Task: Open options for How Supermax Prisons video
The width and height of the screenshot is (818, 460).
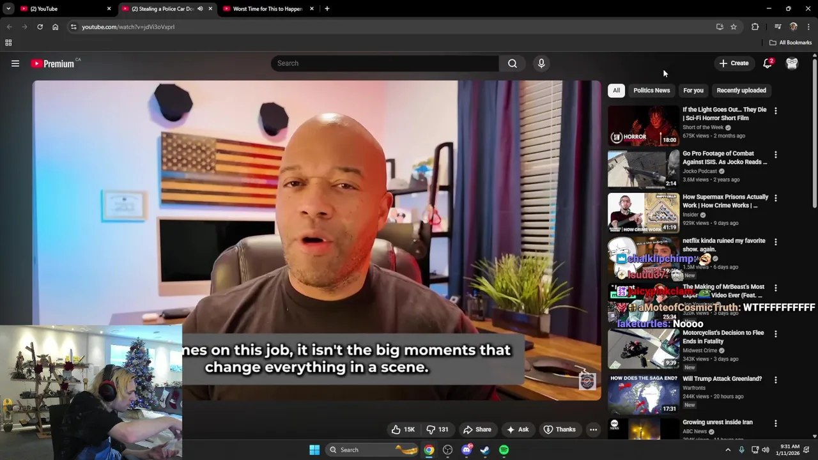Action: click(x=776, y=198)
